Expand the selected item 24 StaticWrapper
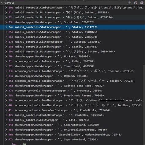 (6, 27)
